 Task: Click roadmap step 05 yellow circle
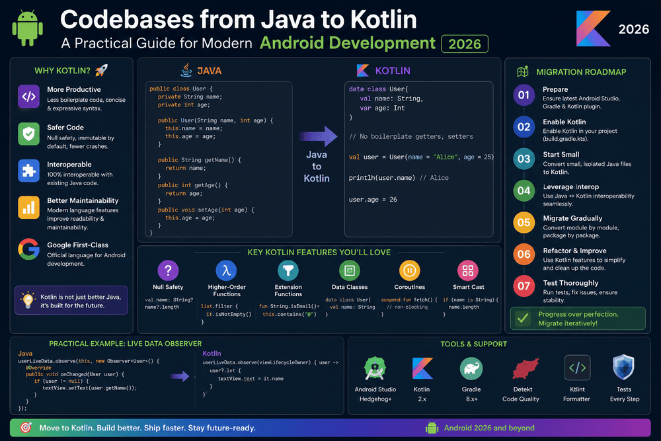[x=524, y=222]
